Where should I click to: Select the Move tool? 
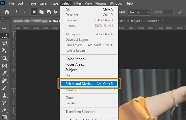point(4,29)
